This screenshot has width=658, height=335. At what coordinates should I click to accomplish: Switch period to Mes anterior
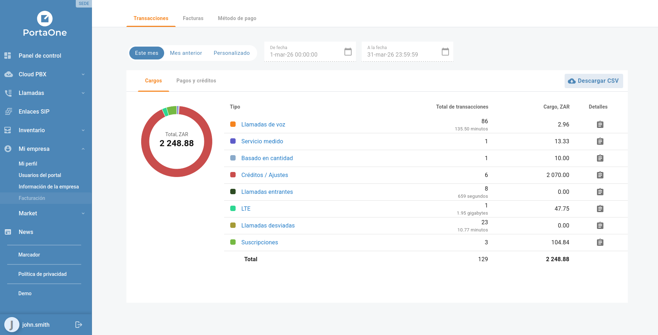[x=186, y=53]
